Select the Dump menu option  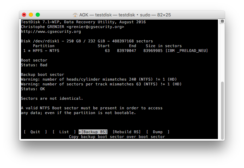(158, 132)
